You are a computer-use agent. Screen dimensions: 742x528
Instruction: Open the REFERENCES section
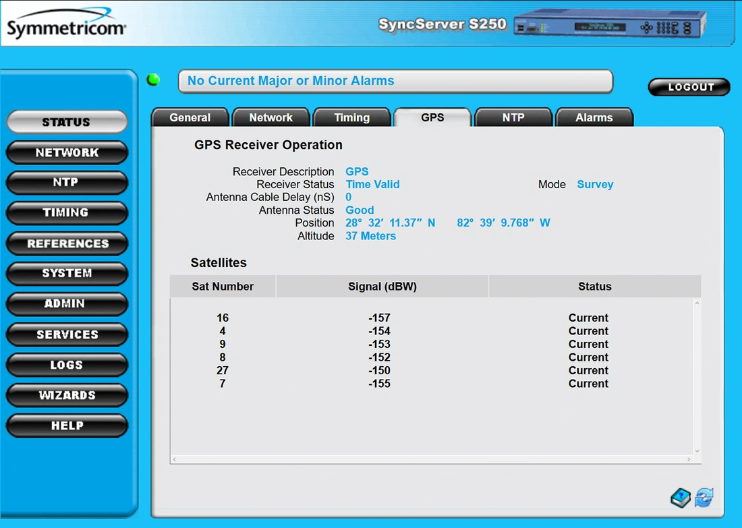click(x=67, y=243)
